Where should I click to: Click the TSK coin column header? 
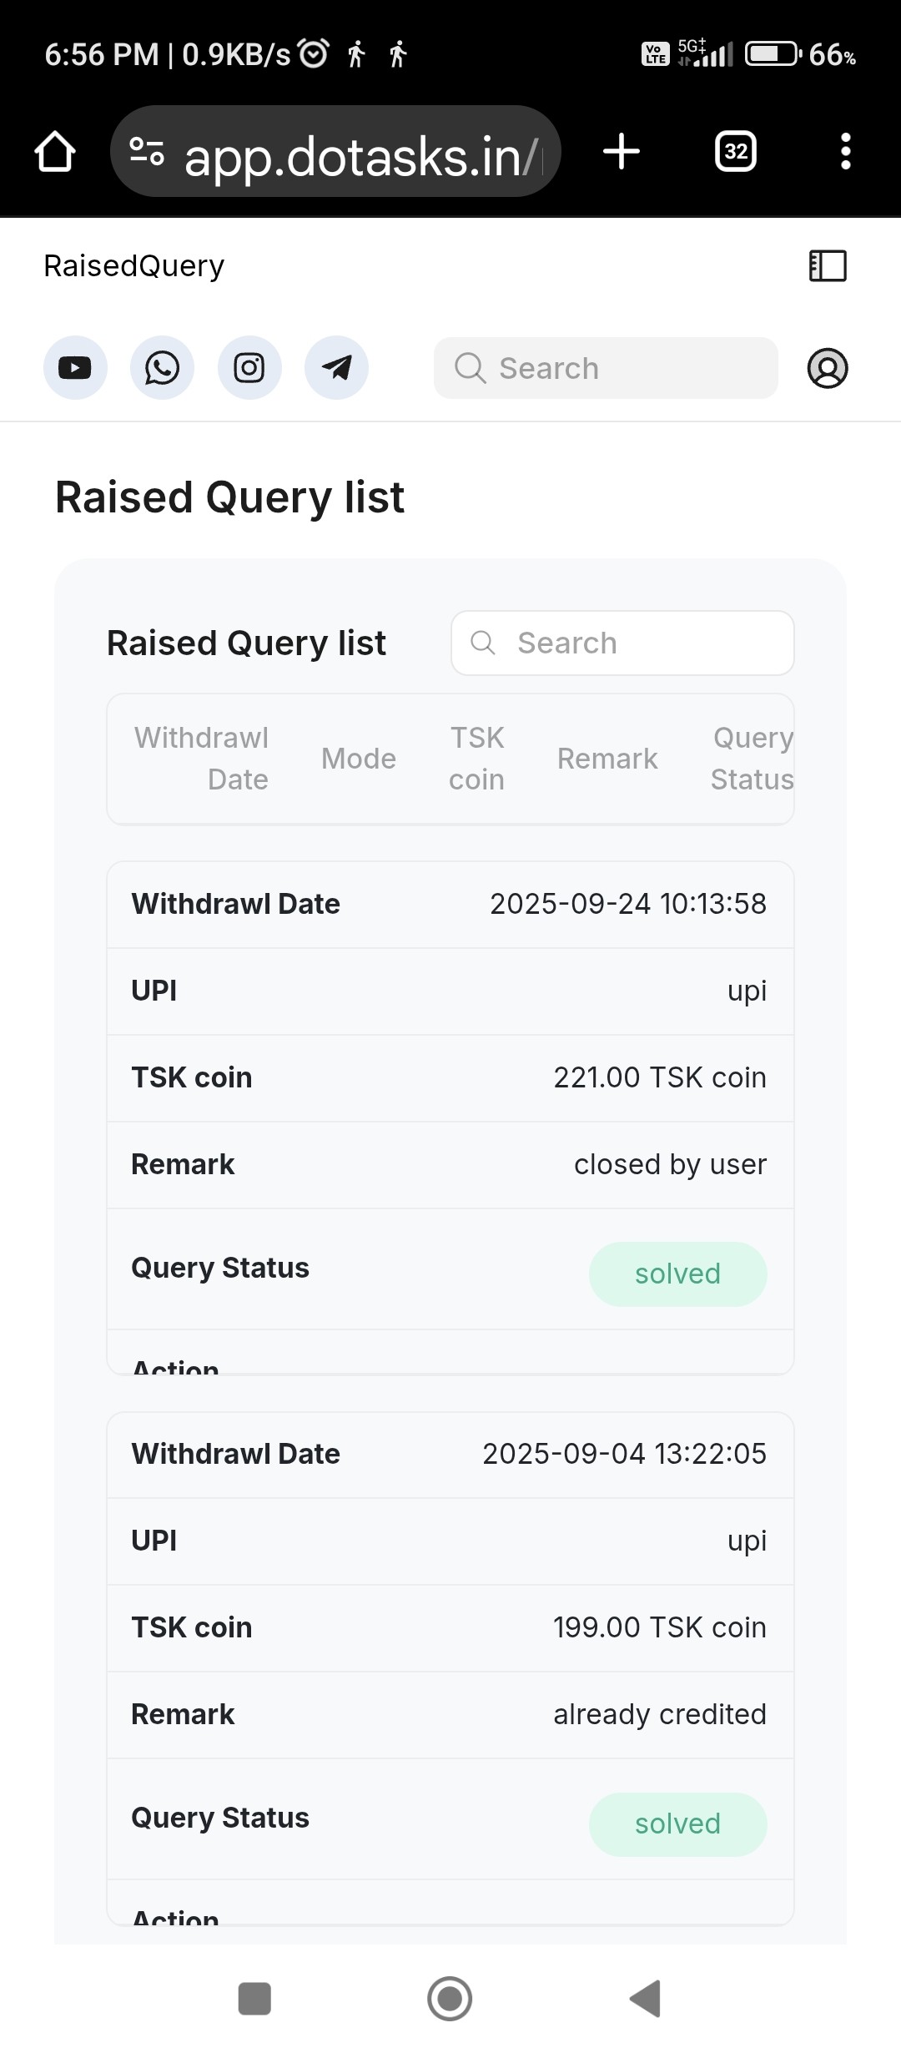click(x=477, y=759)
